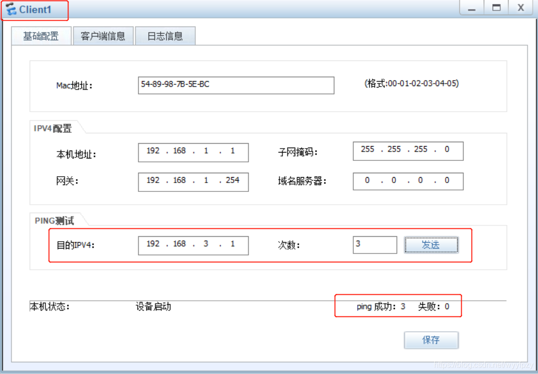
Task: Maximize the Client1 window
Action: (496, 8)
